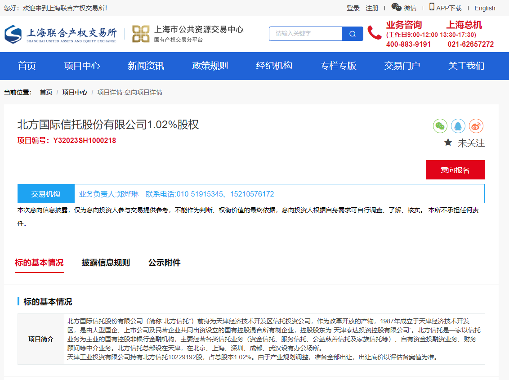Click the 业务负责人:郑烨琳 text
The image size is (509, 380).
tap(109, 194)
